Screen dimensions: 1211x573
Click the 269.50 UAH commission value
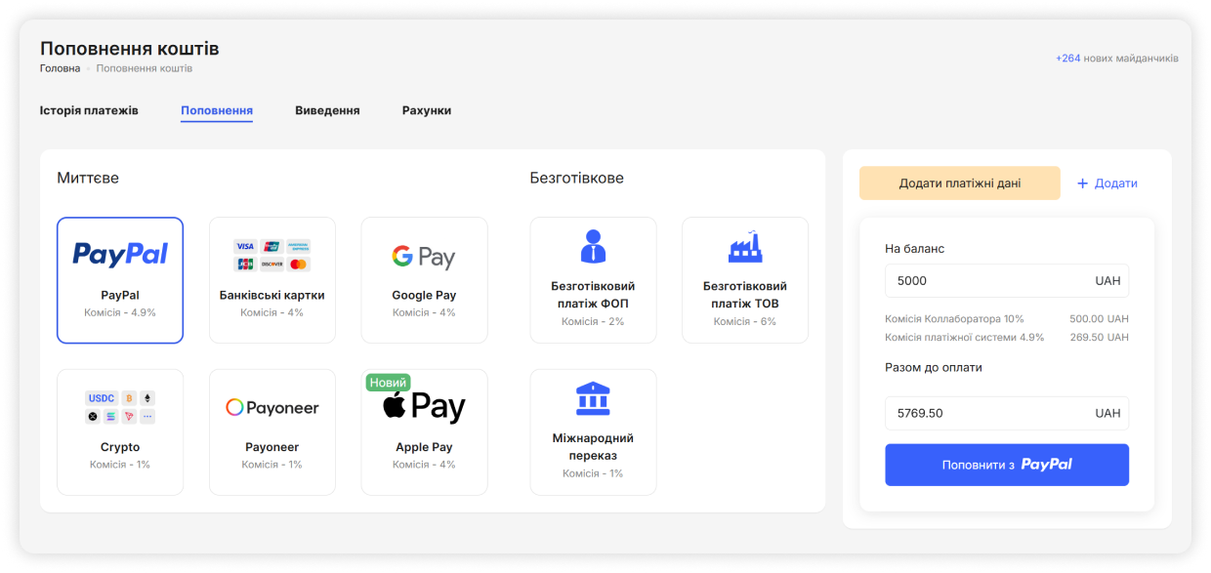pyautogui.click(x=1099, y=338)
